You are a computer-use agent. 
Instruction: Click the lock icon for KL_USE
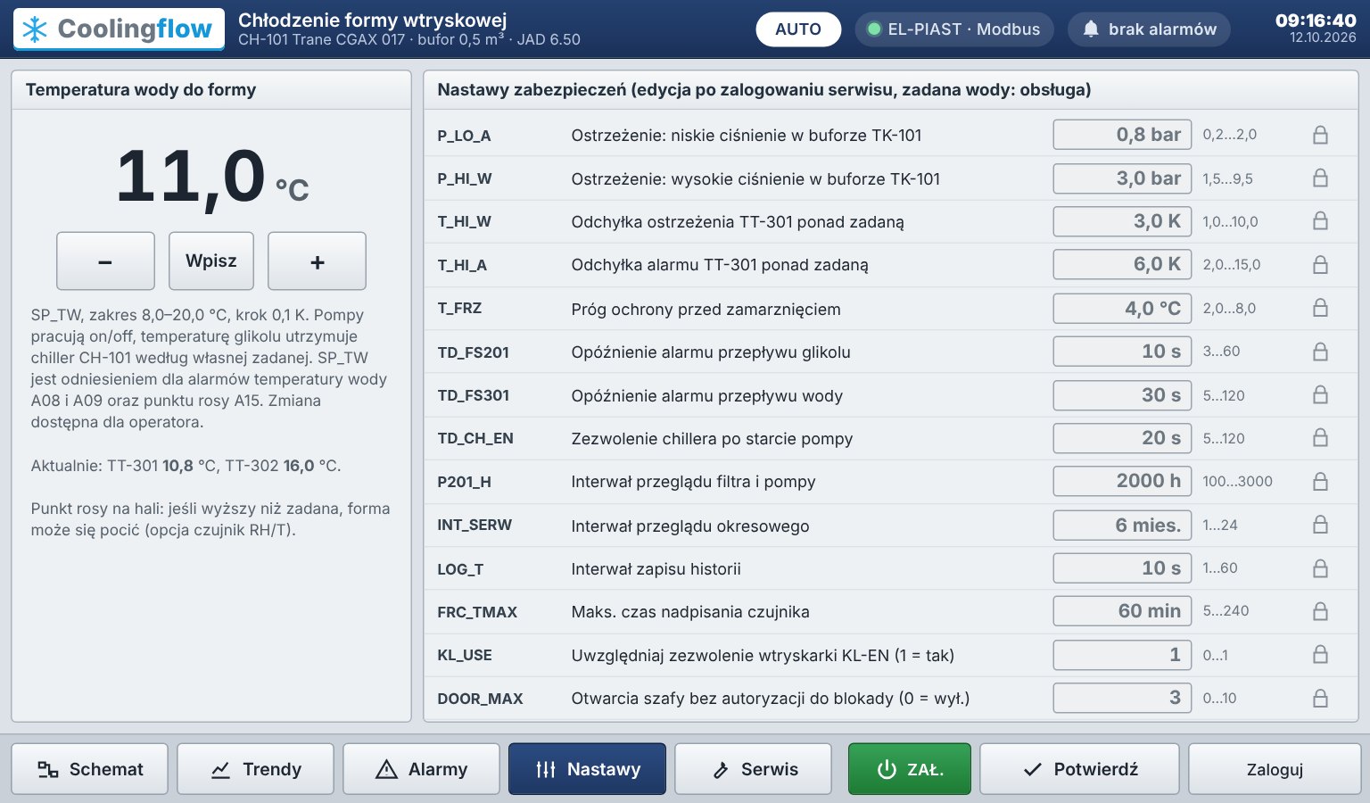(1320, 655)
